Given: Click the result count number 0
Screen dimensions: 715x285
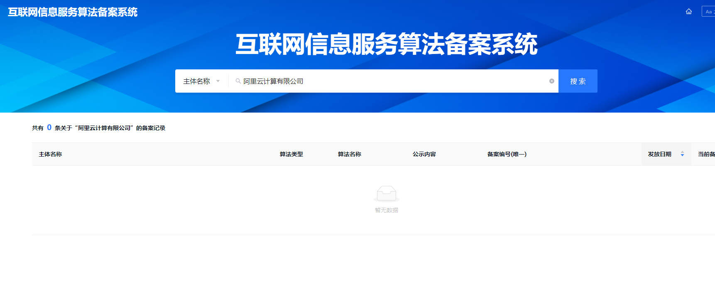Looking at the screenshot, I should 49,128.
